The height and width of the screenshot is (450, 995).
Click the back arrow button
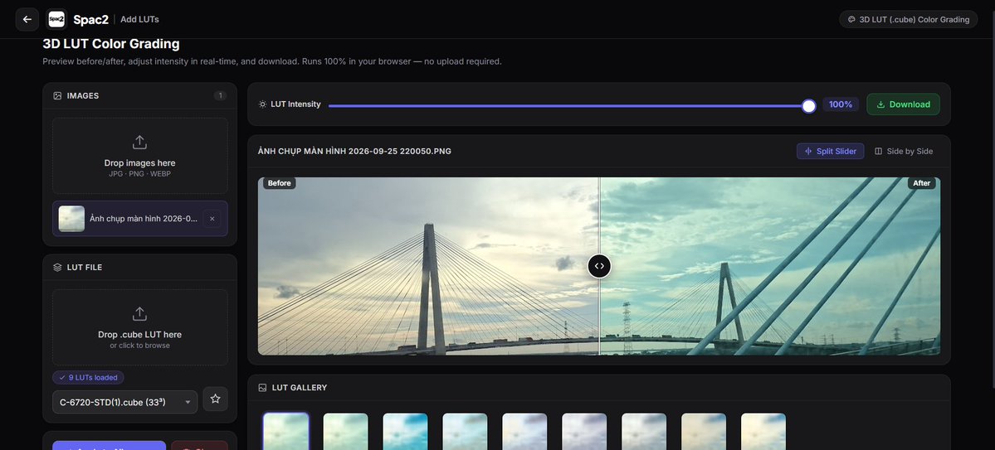pyautogui.click(x=27, y=19)
